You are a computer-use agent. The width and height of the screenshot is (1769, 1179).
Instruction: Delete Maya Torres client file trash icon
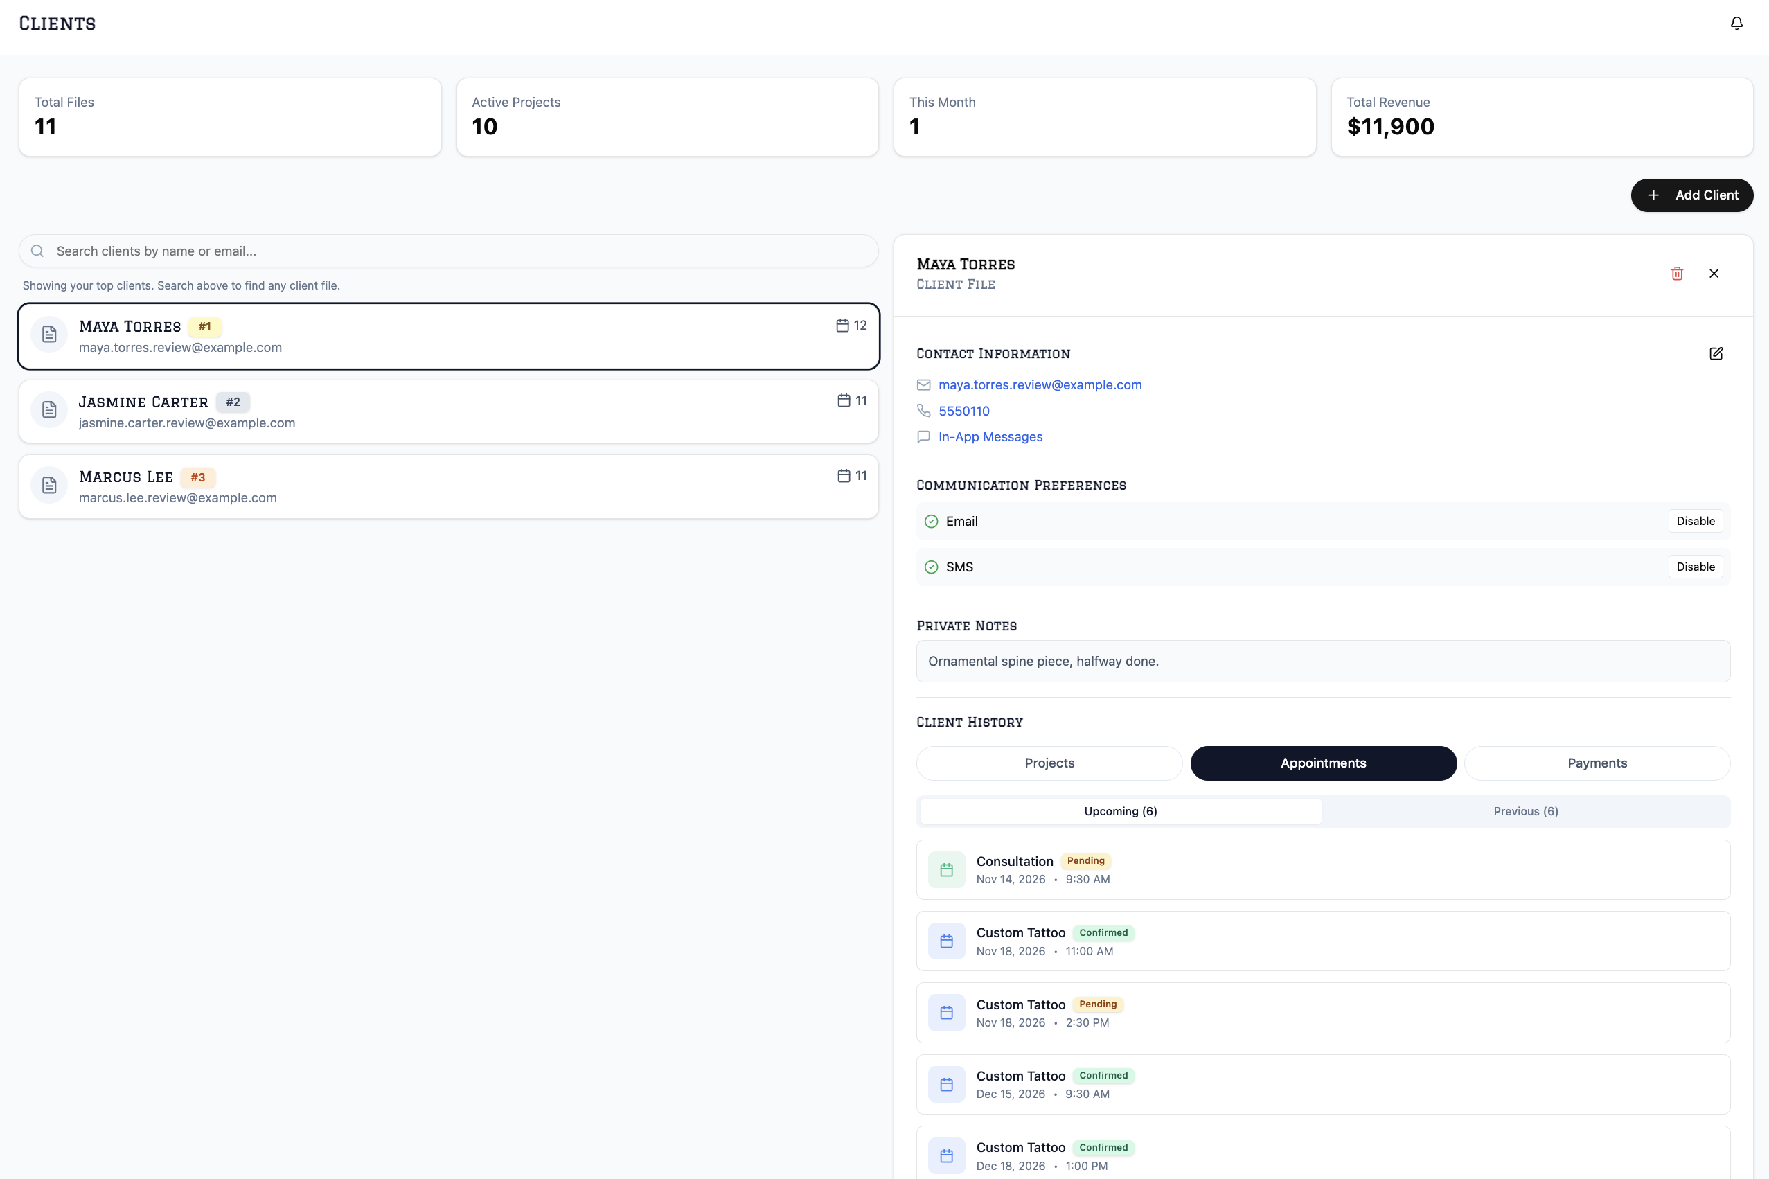point(1676,274)
